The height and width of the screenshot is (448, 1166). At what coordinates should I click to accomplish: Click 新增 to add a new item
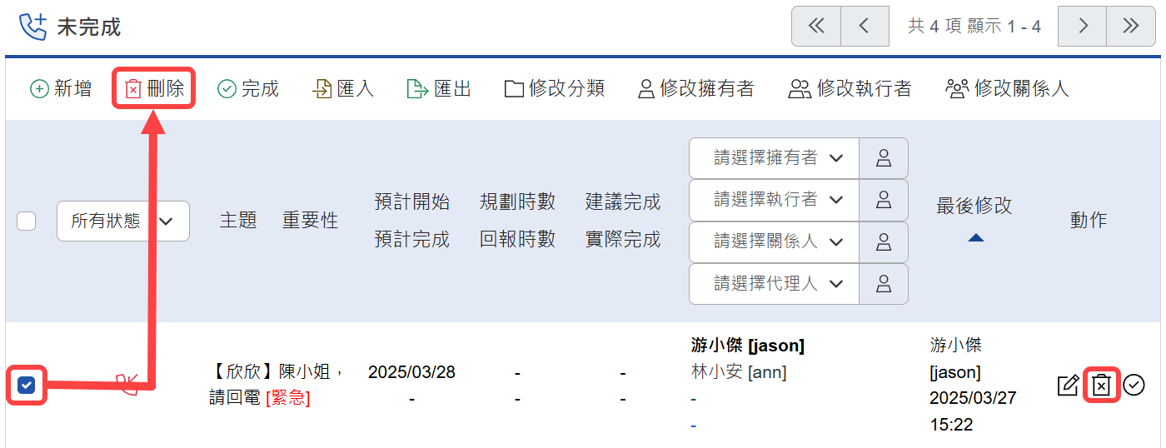tap(61, 88)
